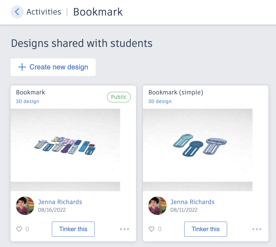Open Jenna Richards profile on Bookmark card
The width and height of the screenshot is (276, 247).
tap(60, 202)
